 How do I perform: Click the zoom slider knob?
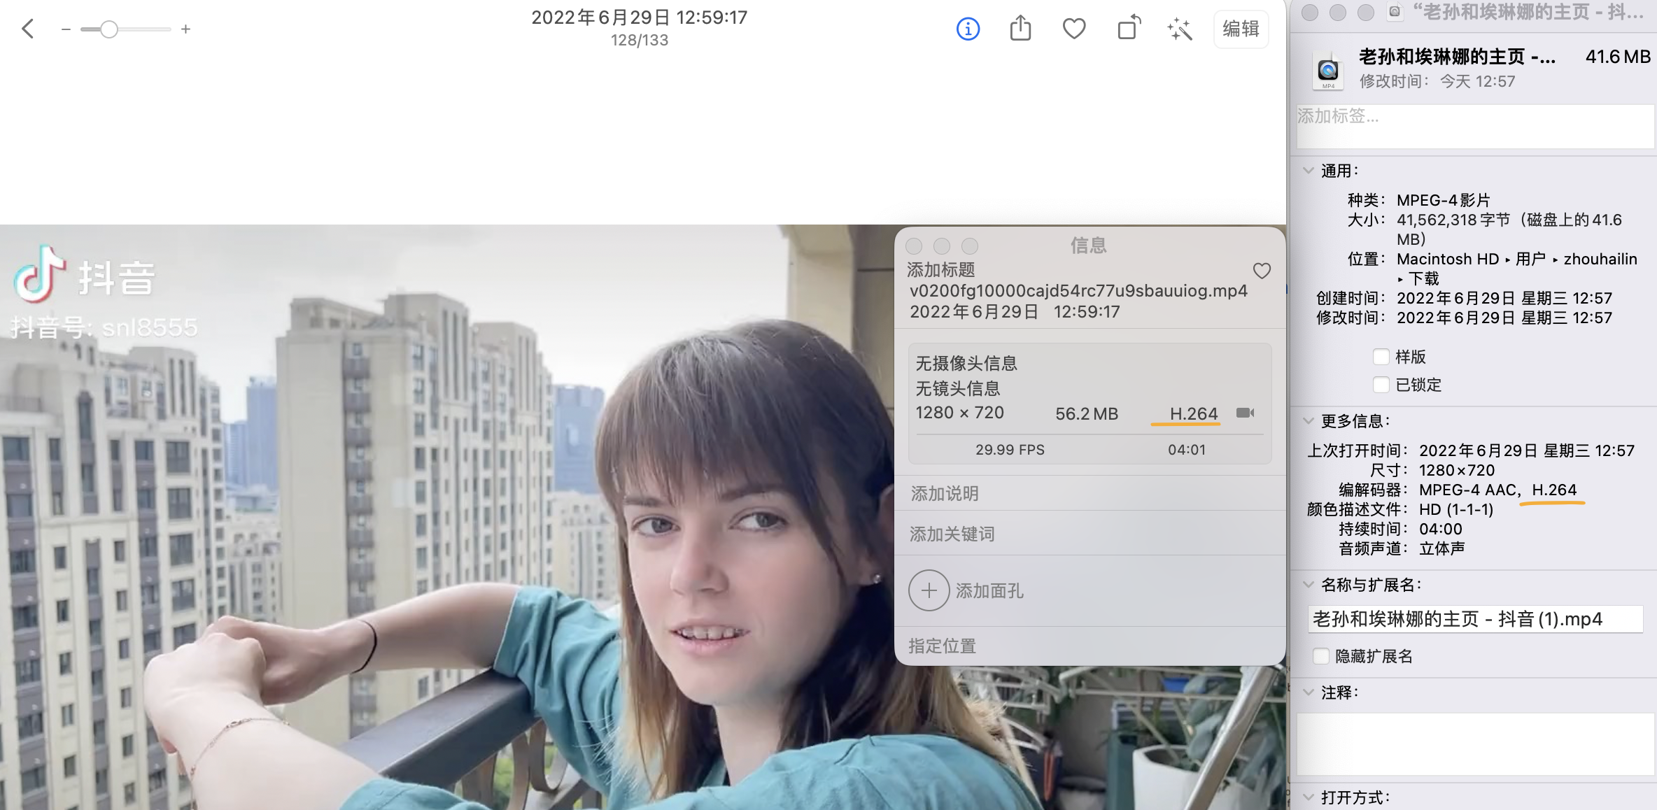coord(108,29)
